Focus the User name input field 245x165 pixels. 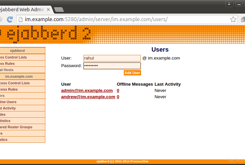click(x=112, y=58)
